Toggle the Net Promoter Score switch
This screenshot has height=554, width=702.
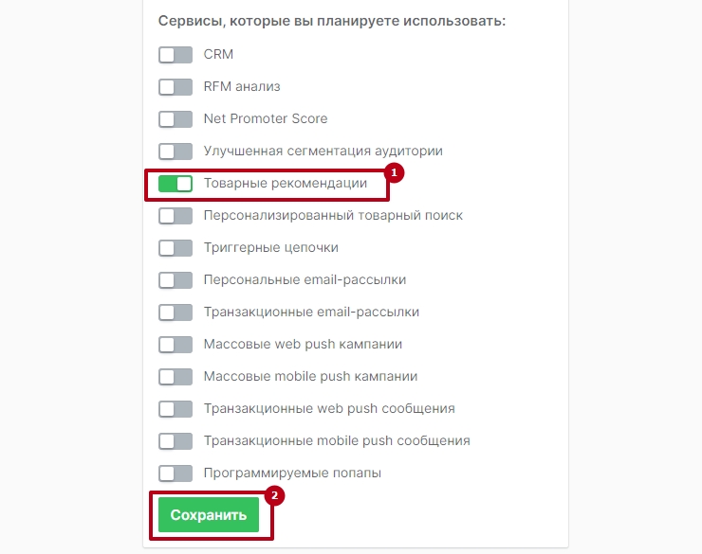175,119
